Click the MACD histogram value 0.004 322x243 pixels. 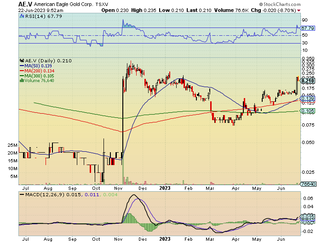coord(110,194)
